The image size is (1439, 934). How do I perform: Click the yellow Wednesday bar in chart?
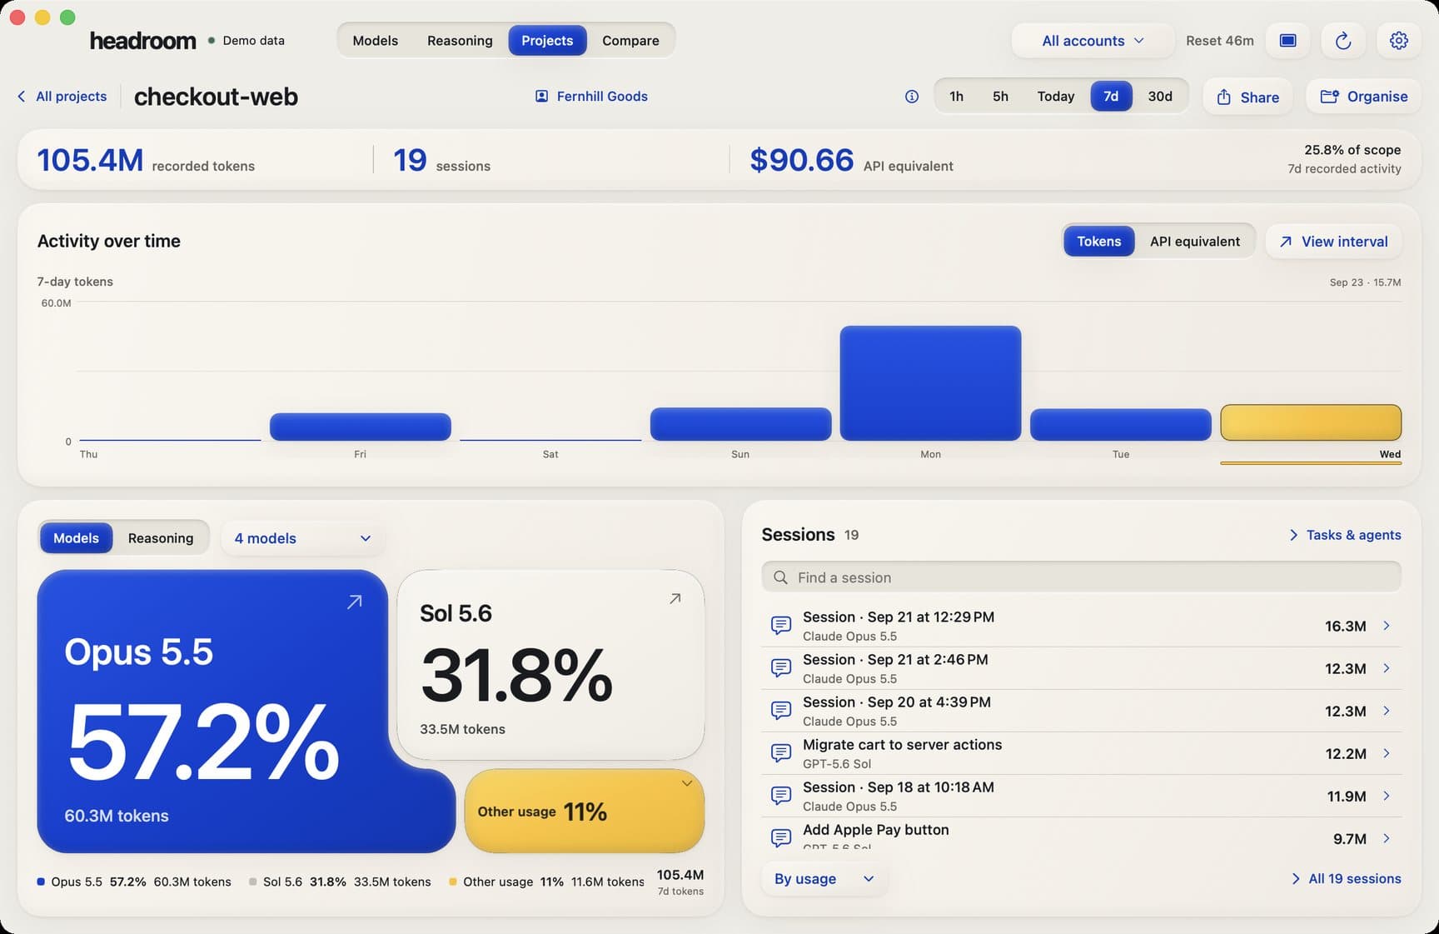point(1311,422)
